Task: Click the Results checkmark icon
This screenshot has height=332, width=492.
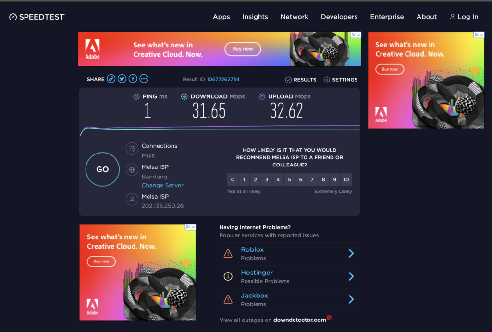Action: [288, 80]
